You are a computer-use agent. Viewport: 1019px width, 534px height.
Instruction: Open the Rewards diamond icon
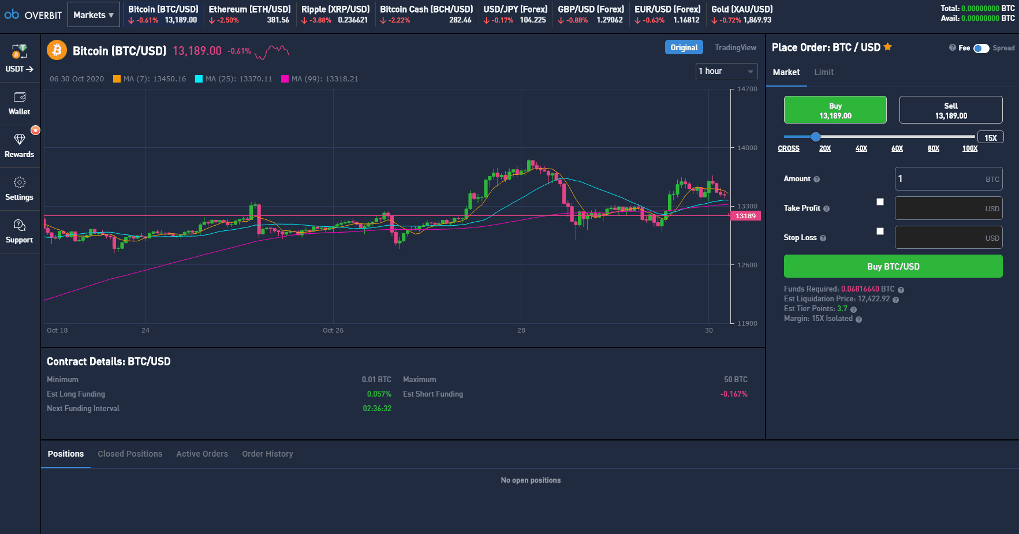(20, 140)
